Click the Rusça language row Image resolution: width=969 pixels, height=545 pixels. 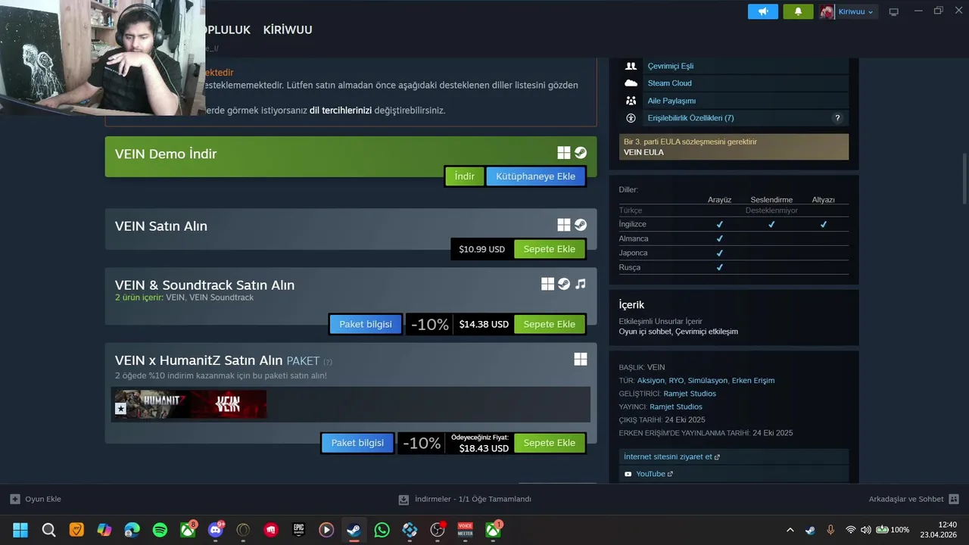pos(733,267)
